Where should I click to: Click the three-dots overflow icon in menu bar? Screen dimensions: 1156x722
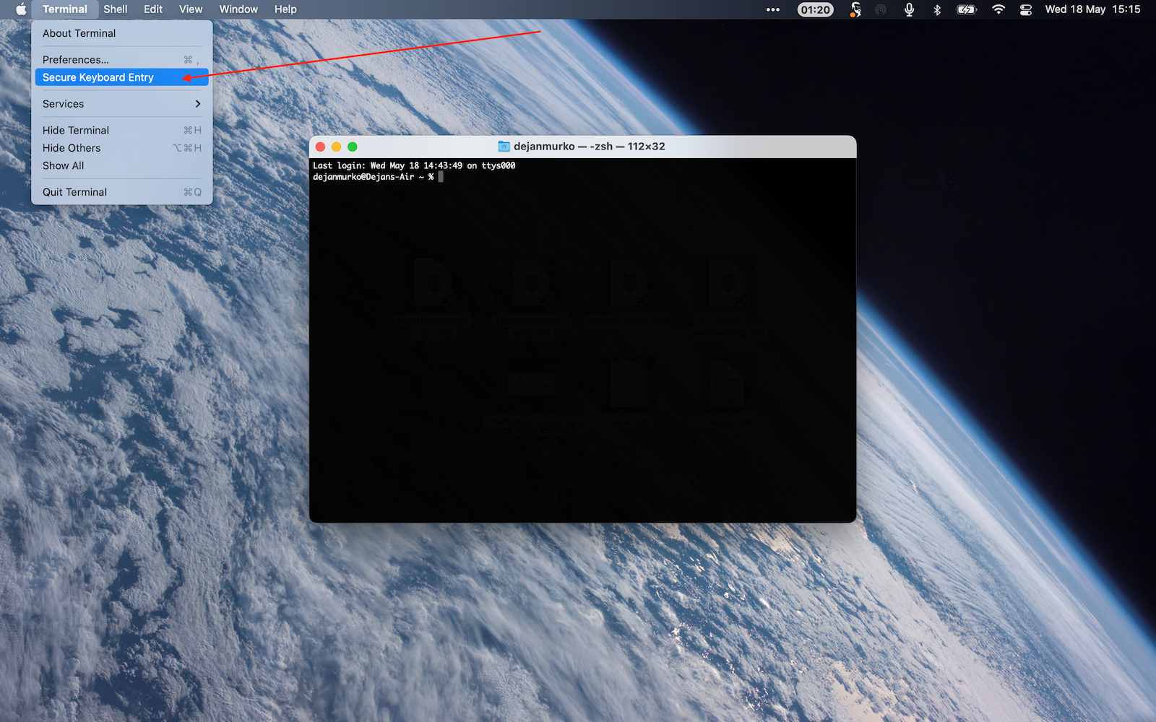(773, 9)
